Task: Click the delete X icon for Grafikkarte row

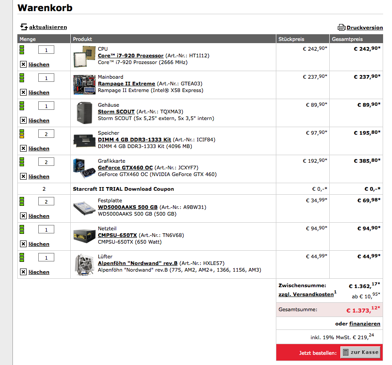Action: pyautogui.click(x=23, y=176)
